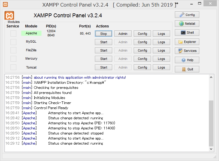Screen dimensions: 219x161
Task: Click the Apache PID 12004
Action: tap(51, 31)
